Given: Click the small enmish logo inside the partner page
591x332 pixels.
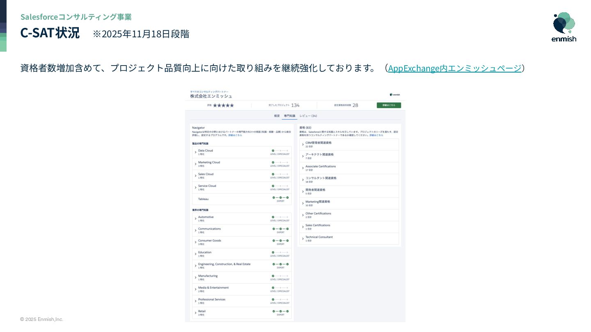Looking at the screenshot, I should tap(395, 95).
